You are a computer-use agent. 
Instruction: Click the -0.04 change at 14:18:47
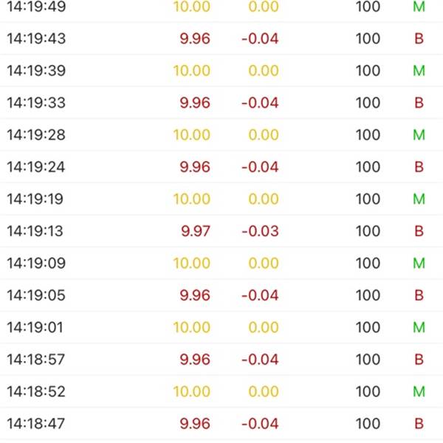(260, 424)
